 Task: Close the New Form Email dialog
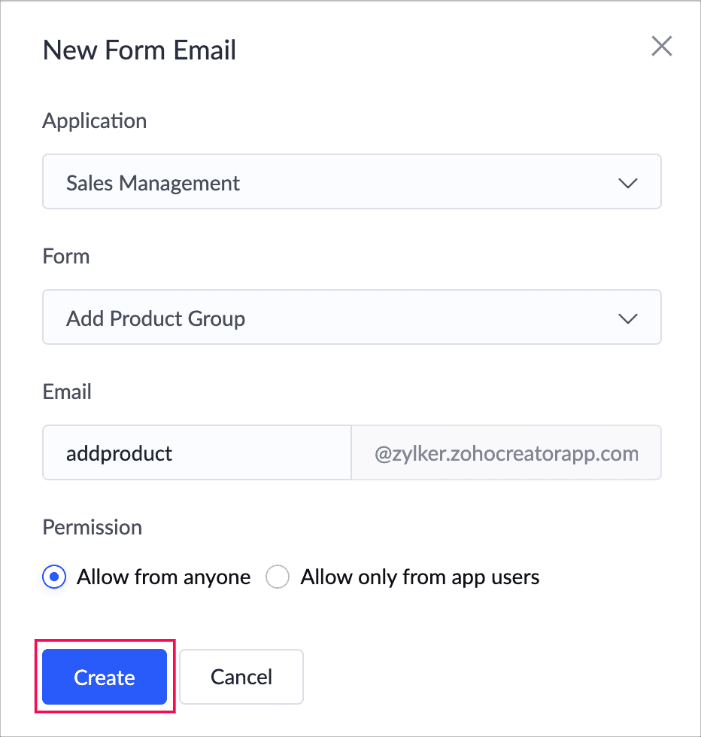(661, 47)
